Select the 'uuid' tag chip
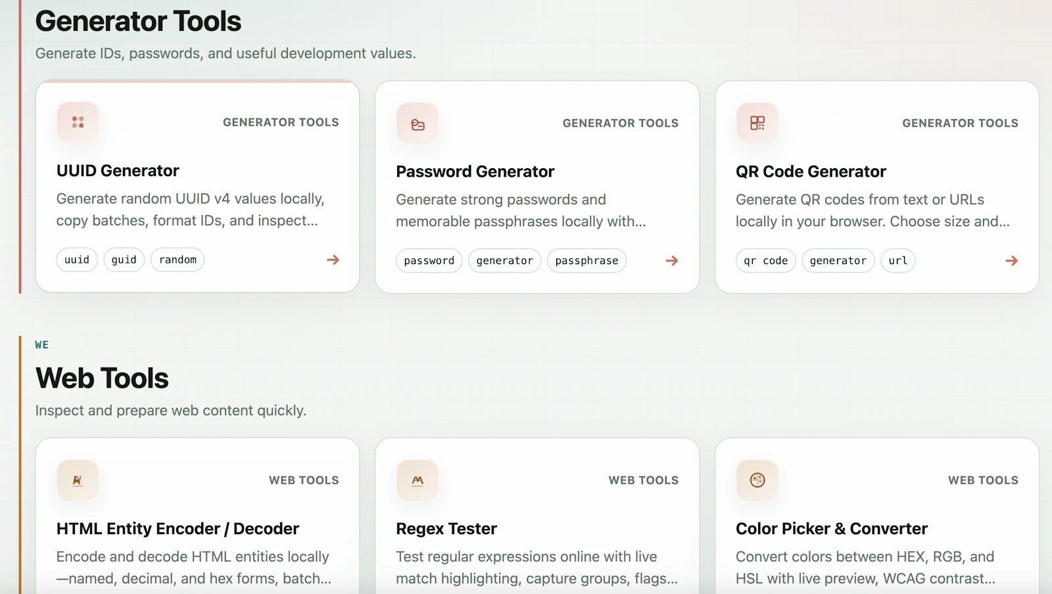 click(77, 260)
